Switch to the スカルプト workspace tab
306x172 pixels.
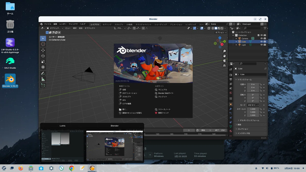(x=119, y=24)
